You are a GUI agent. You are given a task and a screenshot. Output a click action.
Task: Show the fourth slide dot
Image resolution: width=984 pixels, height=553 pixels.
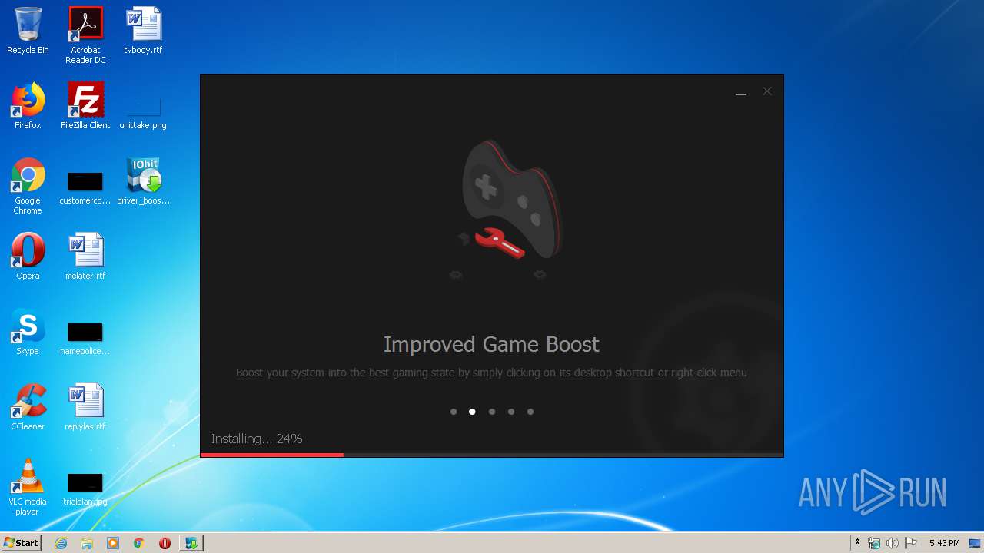(511, 412)
